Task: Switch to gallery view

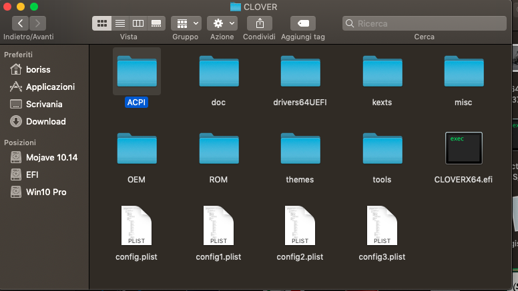Action: tap(156, 23)
